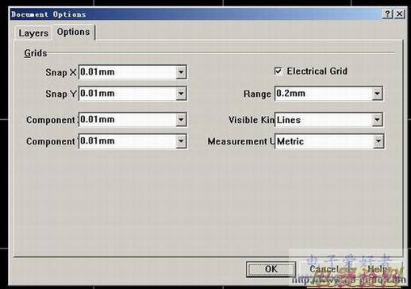Screen dimensions: 411x289
Task: Open the Range dropdown arrow
Action: tap(377, 94)
